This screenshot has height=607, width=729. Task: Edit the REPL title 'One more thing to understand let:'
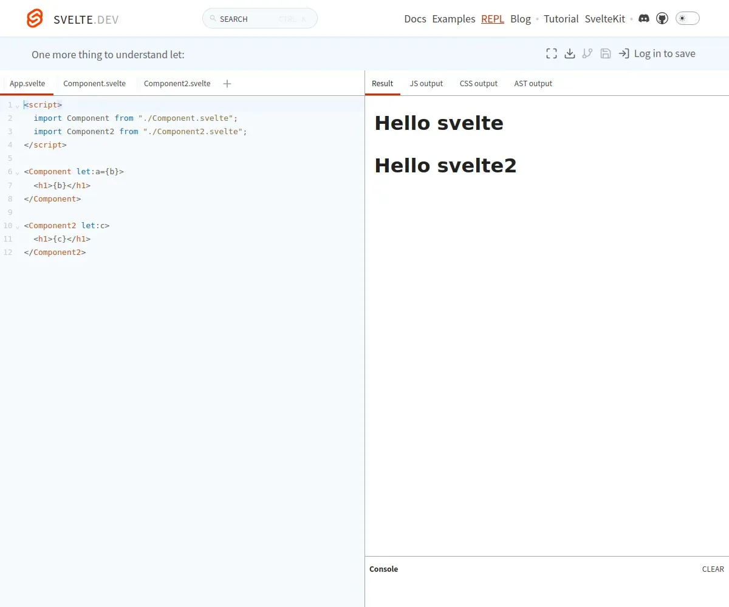point(108,55)
